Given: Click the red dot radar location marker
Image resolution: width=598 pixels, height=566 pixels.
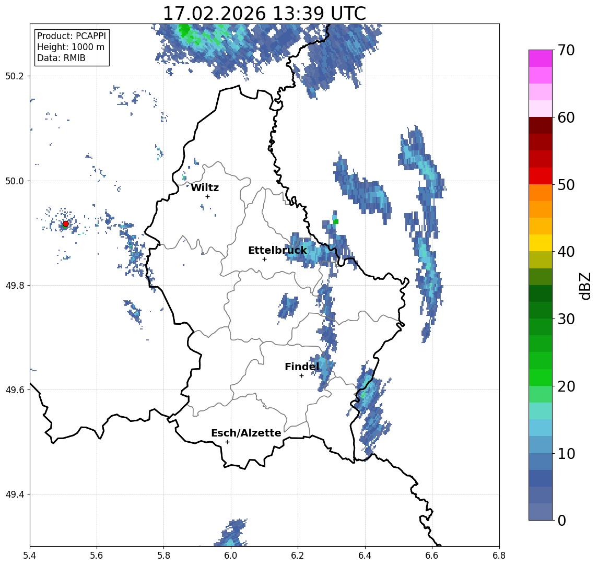Looking at the screenshot, I should coord(66,224).
